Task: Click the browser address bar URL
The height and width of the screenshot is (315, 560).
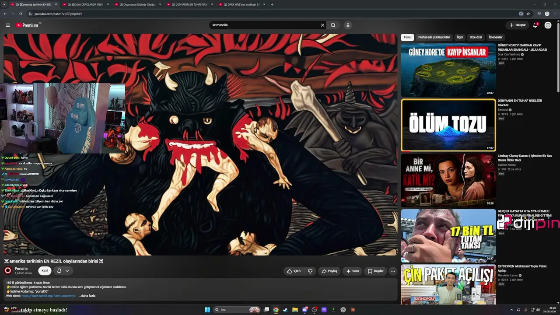Action: (58, 14)
